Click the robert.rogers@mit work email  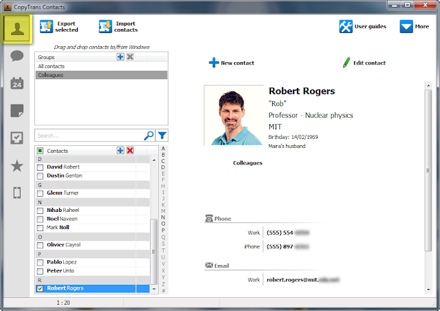[x=302, y=280]
